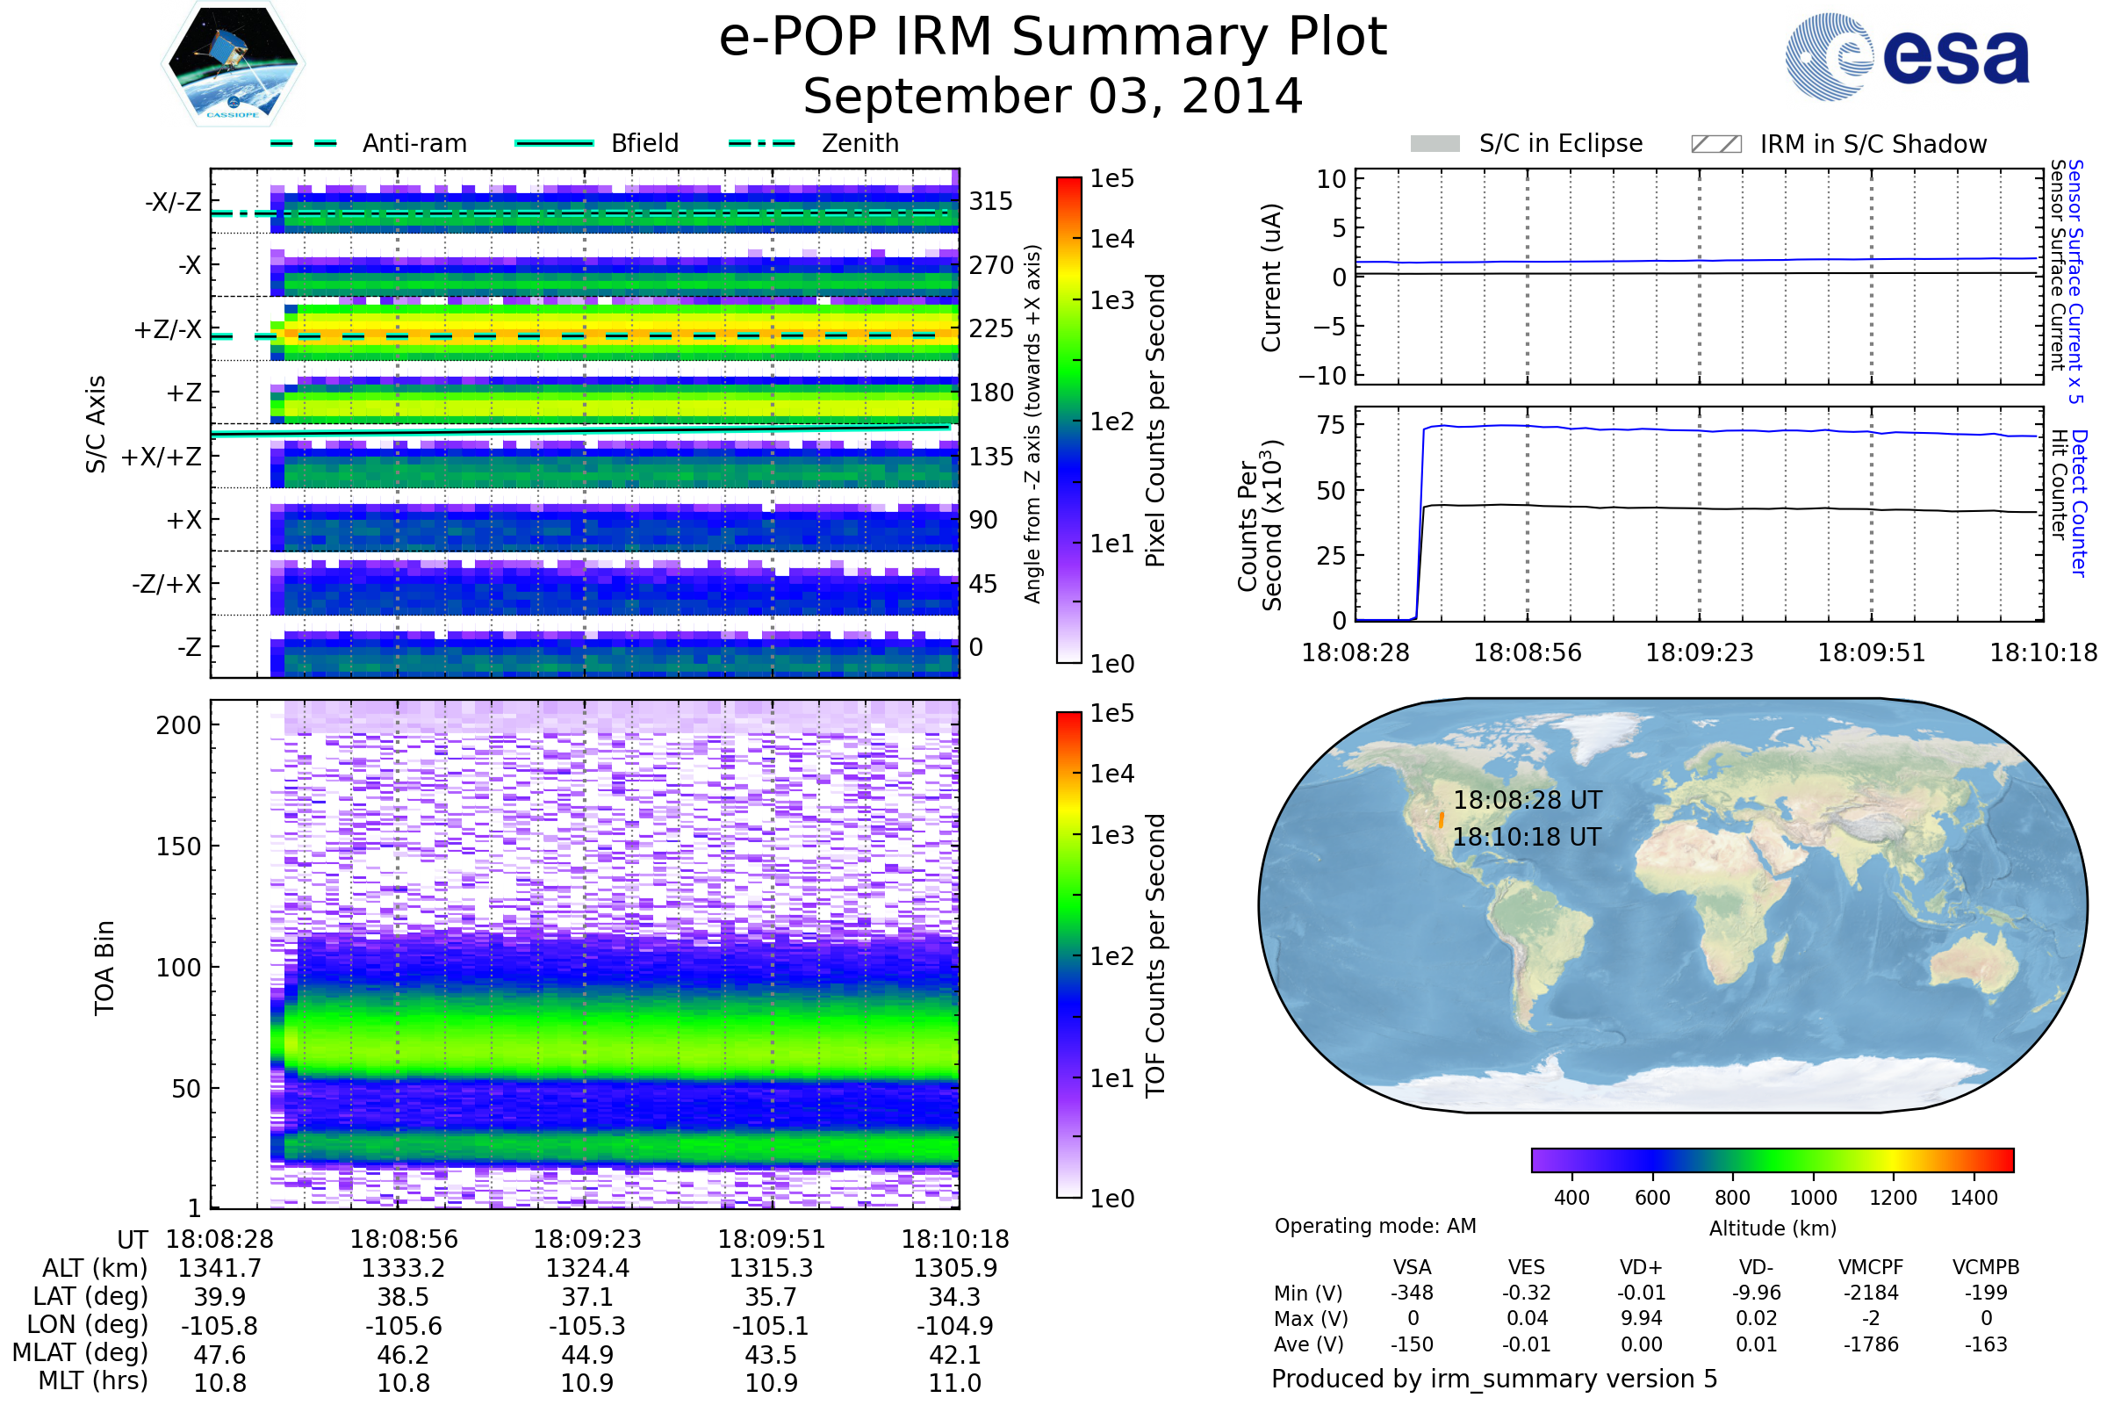
Task: Click the +Z/-X axis label
Action: click(168, 330)
